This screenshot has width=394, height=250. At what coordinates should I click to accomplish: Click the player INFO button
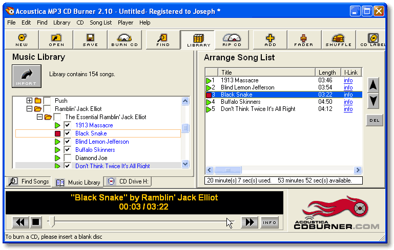269,222
